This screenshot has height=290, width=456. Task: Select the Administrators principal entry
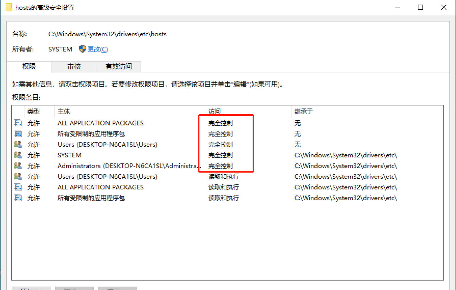(x=227, y=166)
